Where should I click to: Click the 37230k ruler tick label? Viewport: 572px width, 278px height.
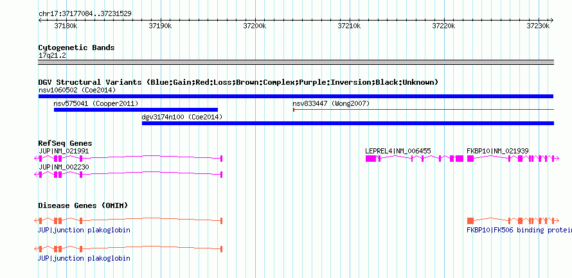pos(538,26)
